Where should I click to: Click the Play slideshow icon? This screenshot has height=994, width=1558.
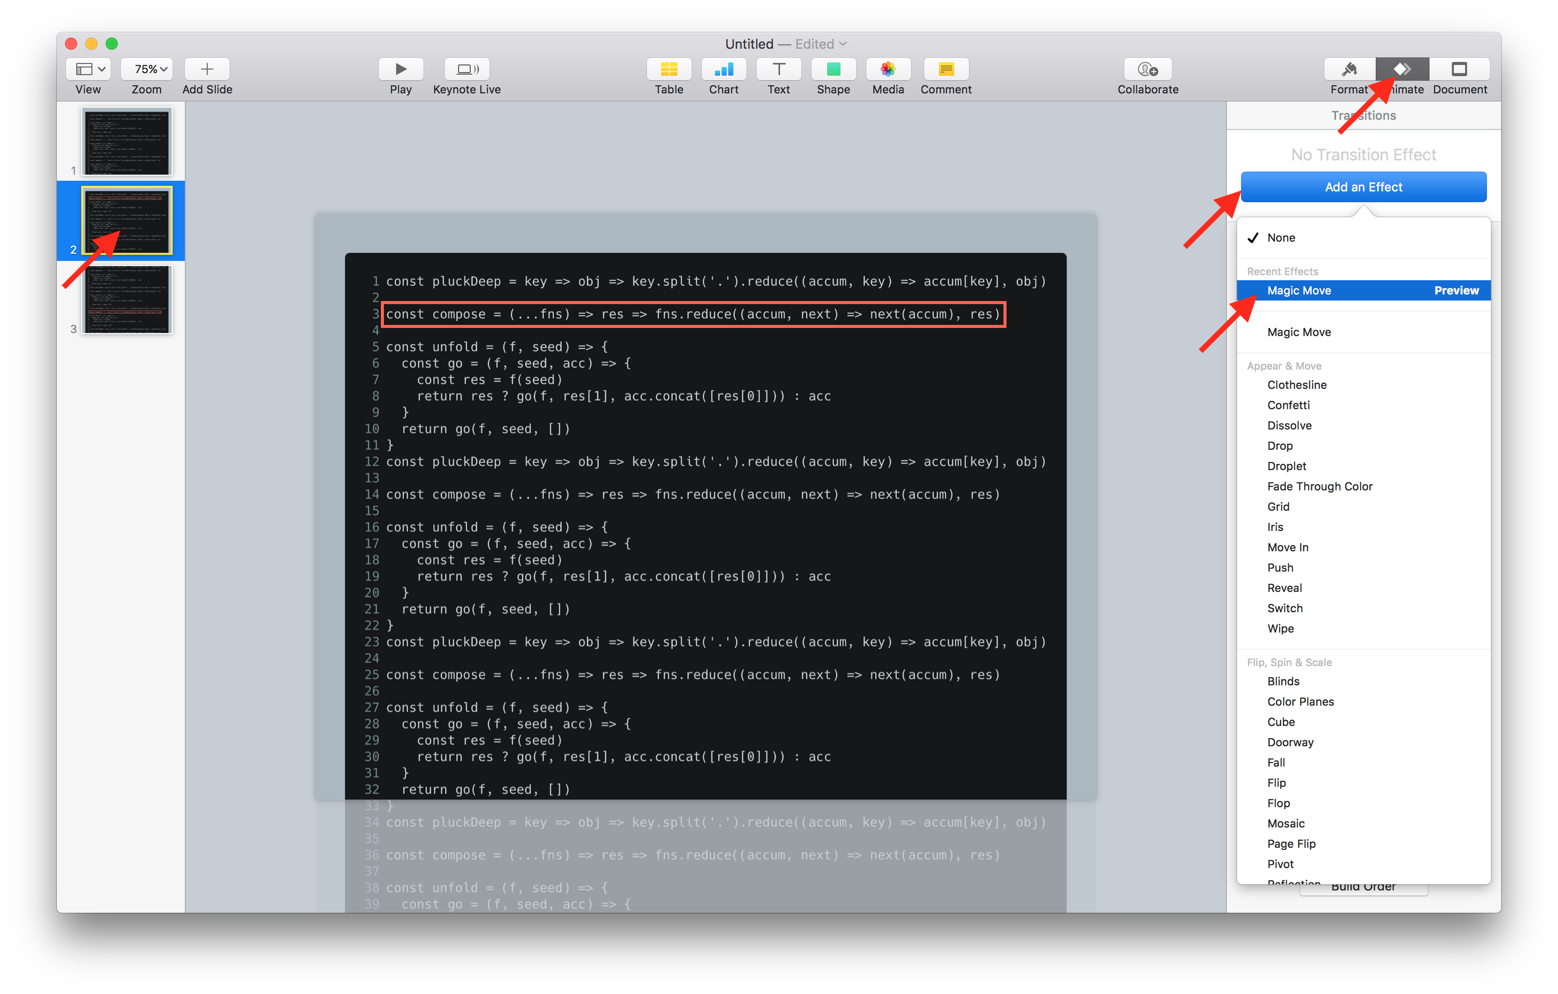coord(401,69)
